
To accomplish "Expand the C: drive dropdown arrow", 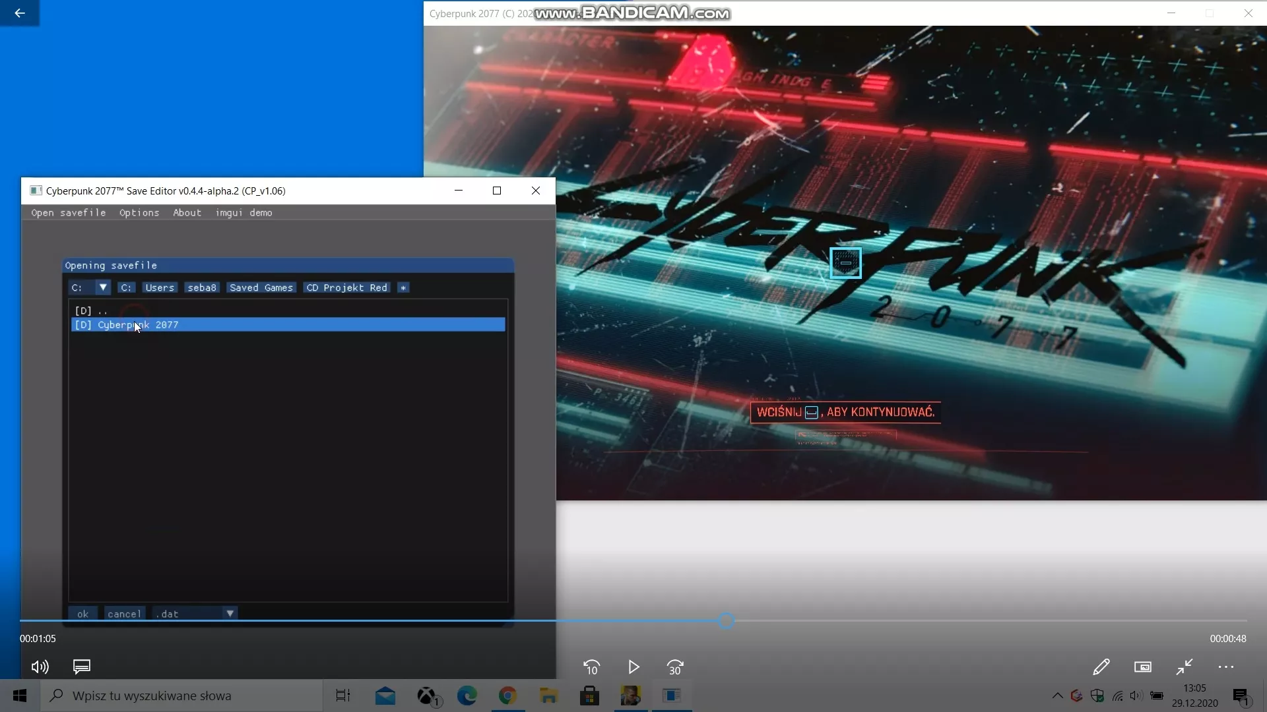I will pos(103,287).
